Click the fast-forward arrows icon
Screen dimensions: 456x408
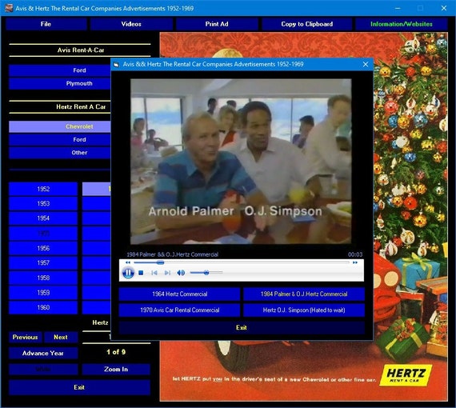tap(355, 262)
